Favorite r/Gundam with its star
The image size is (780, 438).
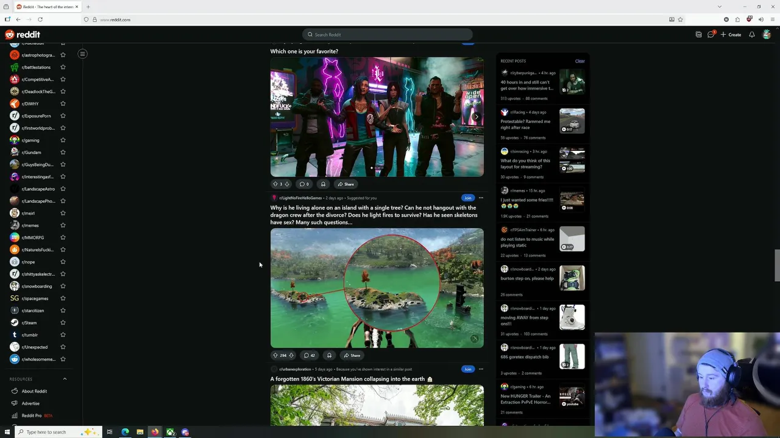pyautogui.click(x=63, y=152)
